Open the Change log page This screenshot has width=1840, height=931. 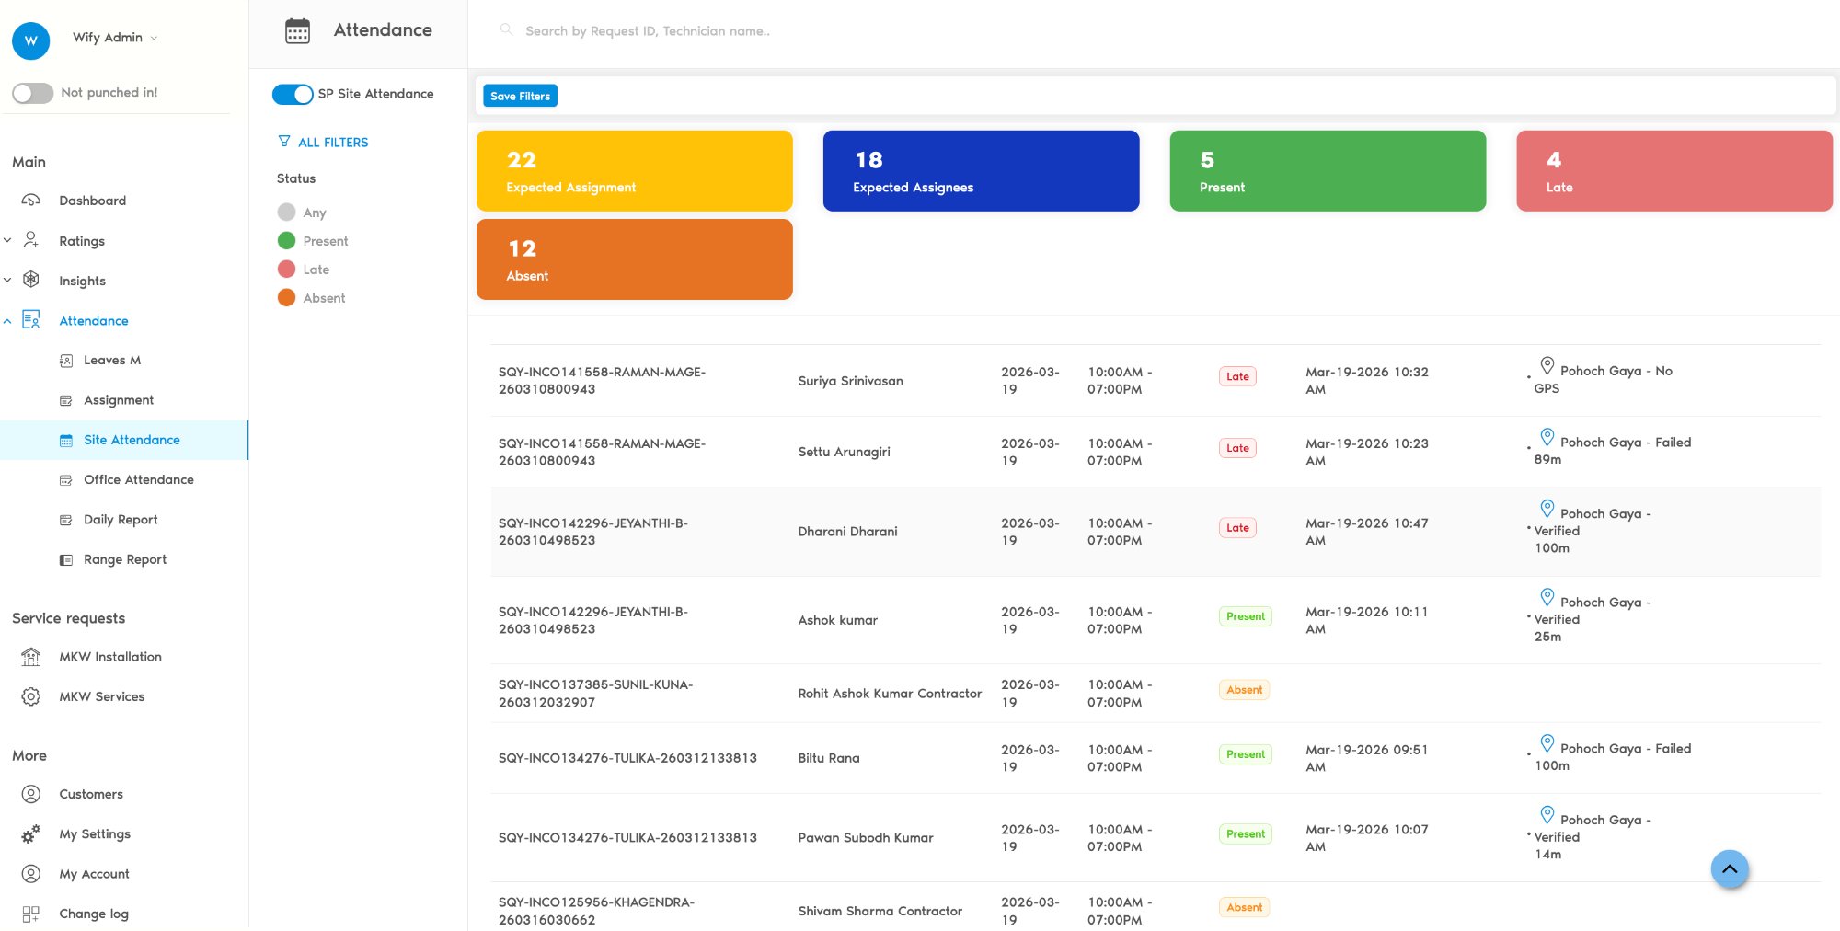tap(95, 914)
